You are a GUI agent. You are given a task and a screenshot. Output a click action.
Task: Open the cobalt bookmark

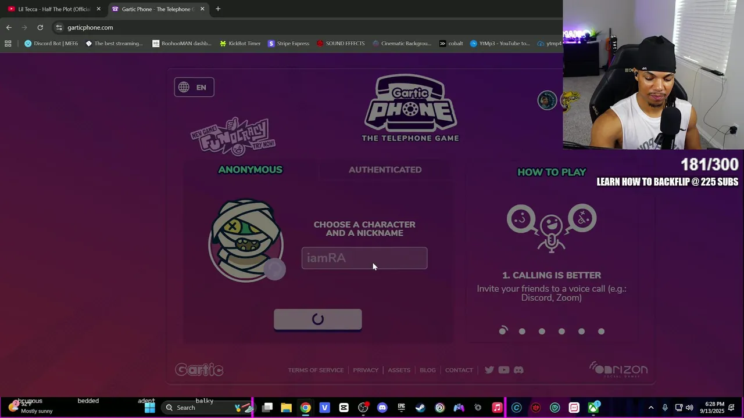[451, 44]
